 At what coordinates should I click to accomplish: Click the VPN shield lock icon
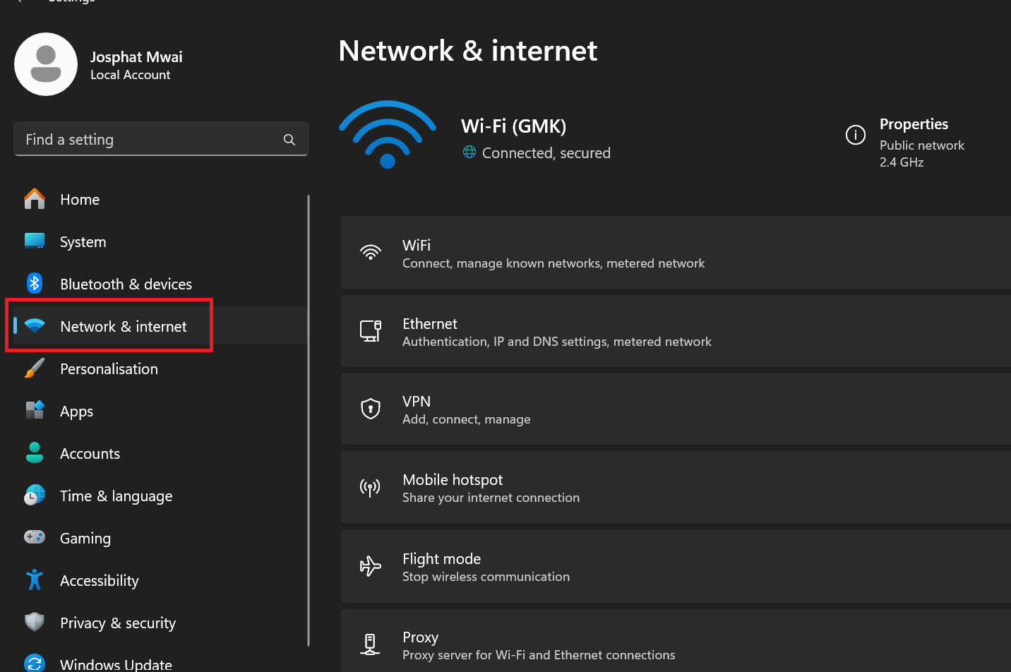point(371,409)
